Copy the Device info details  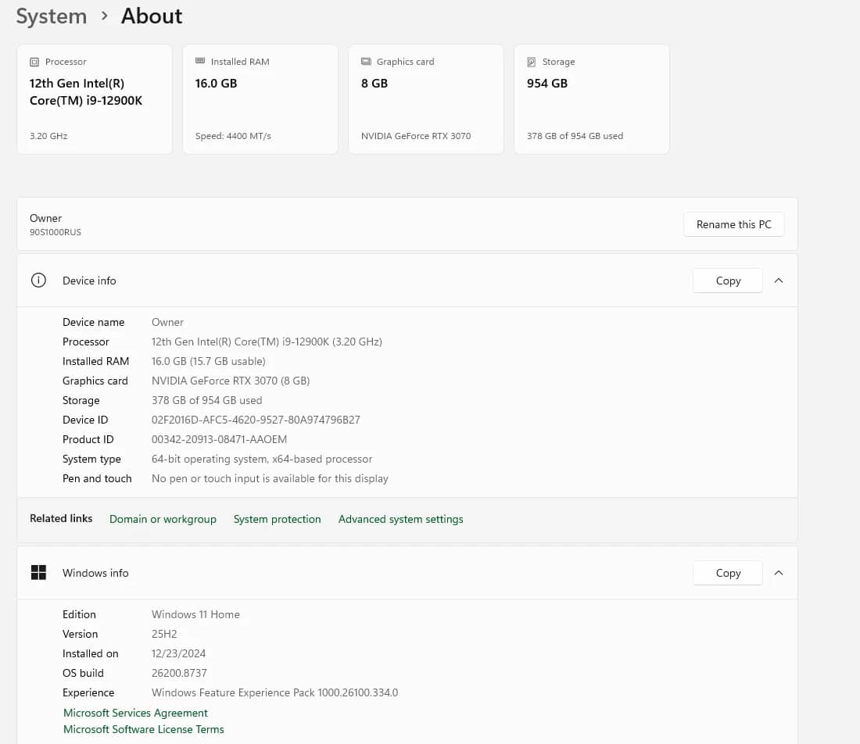click(728, 281)
